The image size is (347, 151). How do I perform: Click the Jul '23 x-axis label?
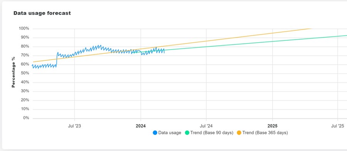point(74,126)
